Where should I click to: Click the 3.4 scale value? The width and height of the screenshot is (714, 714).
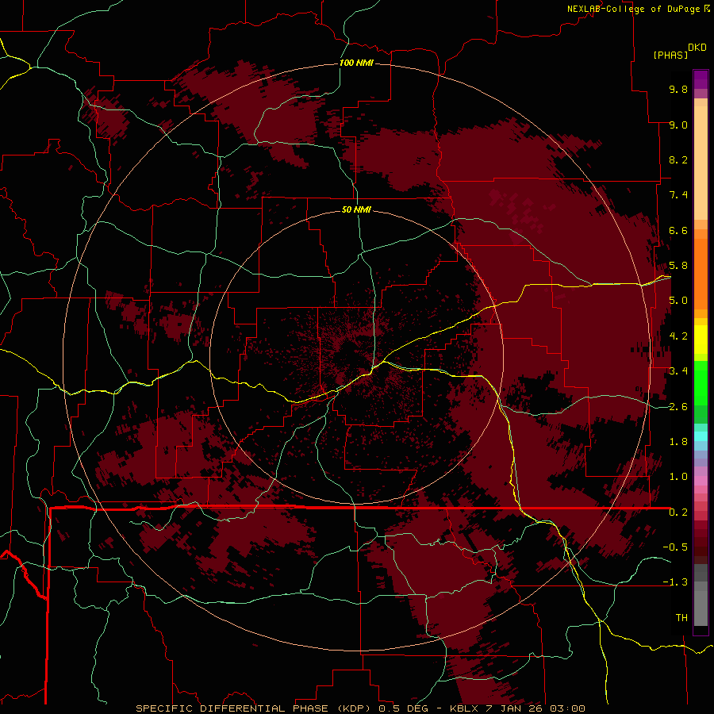(x=678, y=371)
